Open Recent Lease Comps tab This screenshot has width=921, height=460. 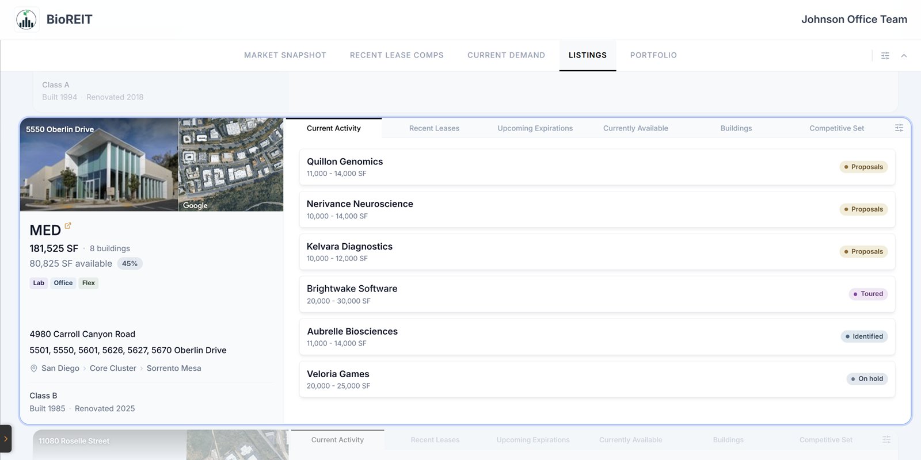coord(397,55)
